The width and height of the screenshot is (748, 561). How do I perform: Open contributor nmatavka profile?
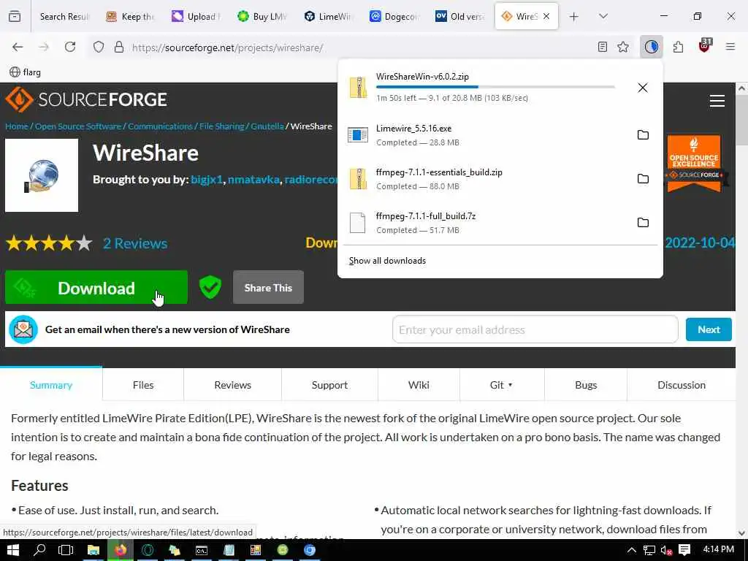tap(253, 180)
